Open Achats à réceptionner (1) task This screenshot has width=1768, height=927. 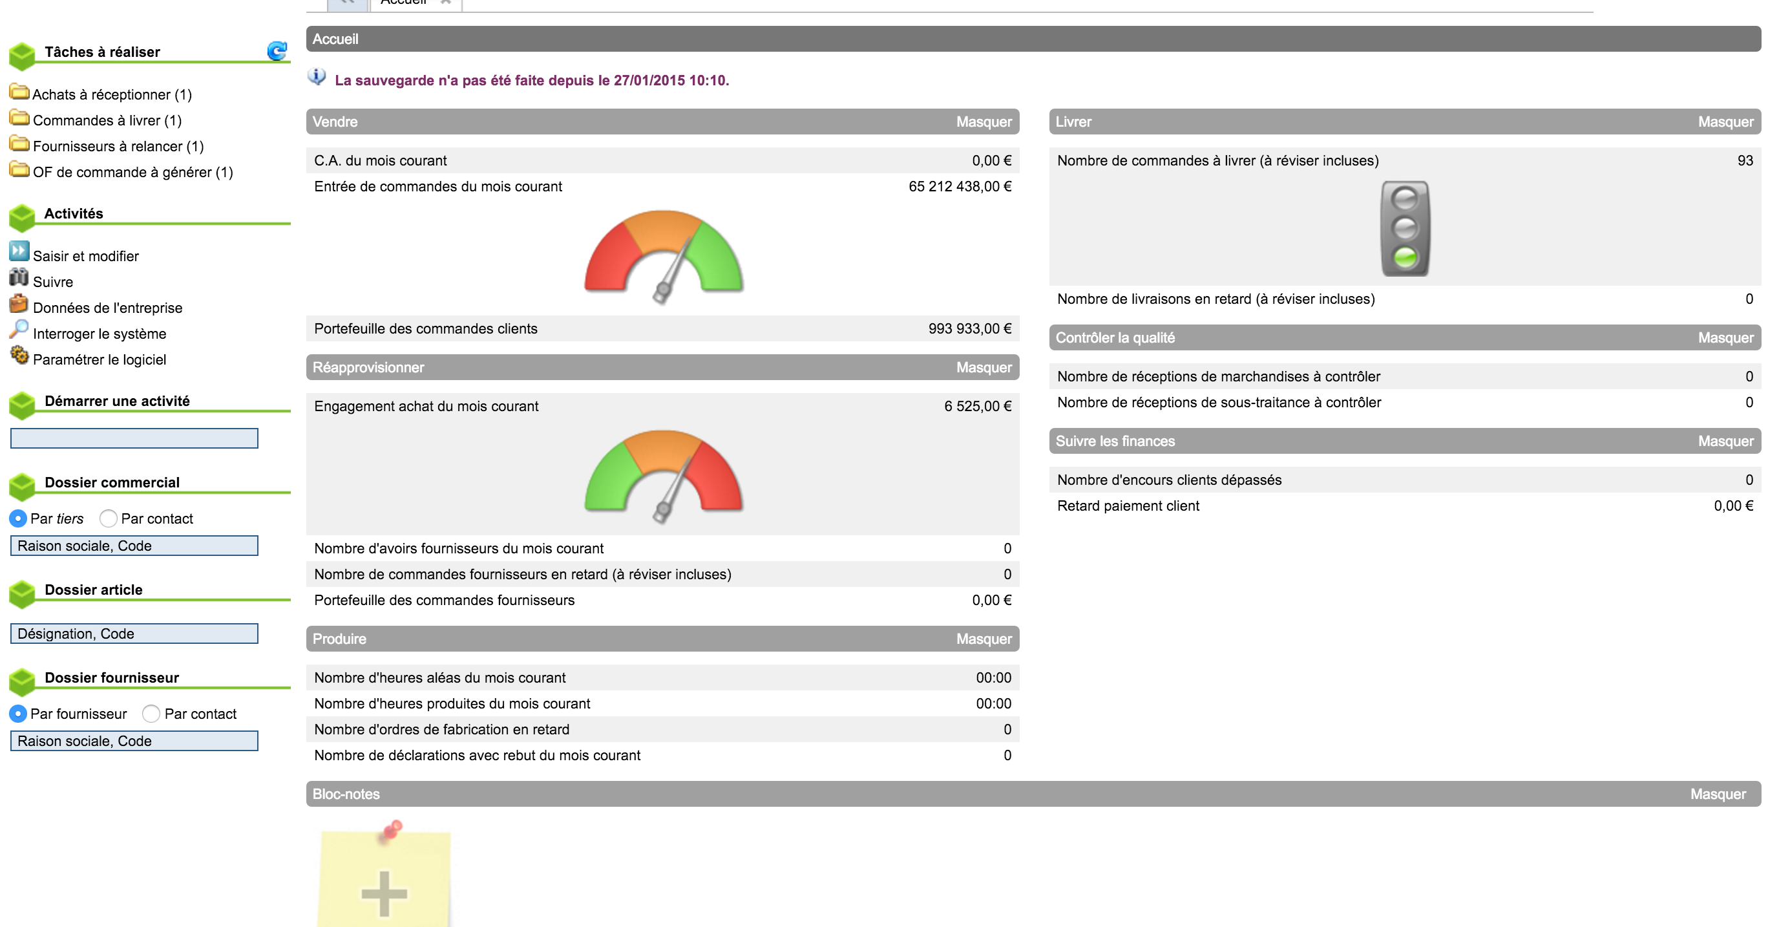tap(112, 95)
